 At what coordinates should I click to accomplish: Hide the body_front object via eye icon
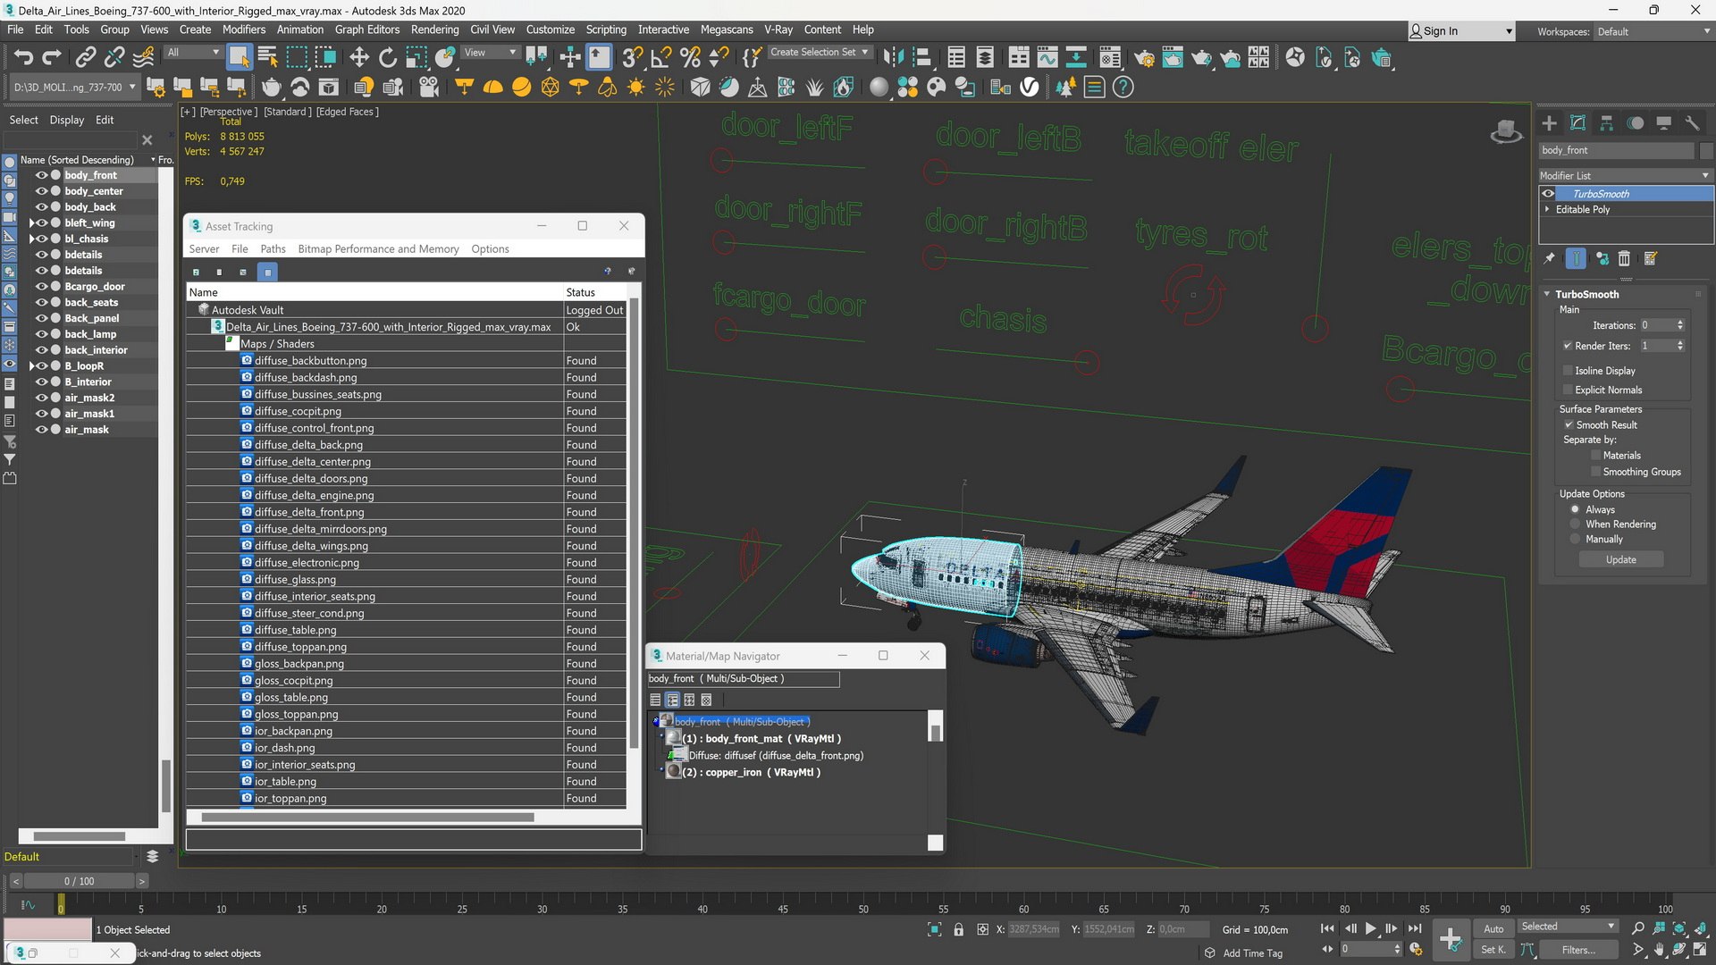click(41, 175)
